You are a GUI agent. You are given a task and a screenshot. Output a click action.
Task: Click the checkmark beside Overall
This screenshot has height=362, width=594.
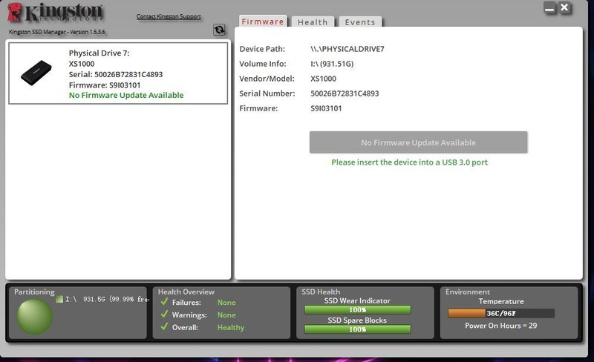[164, 327]
